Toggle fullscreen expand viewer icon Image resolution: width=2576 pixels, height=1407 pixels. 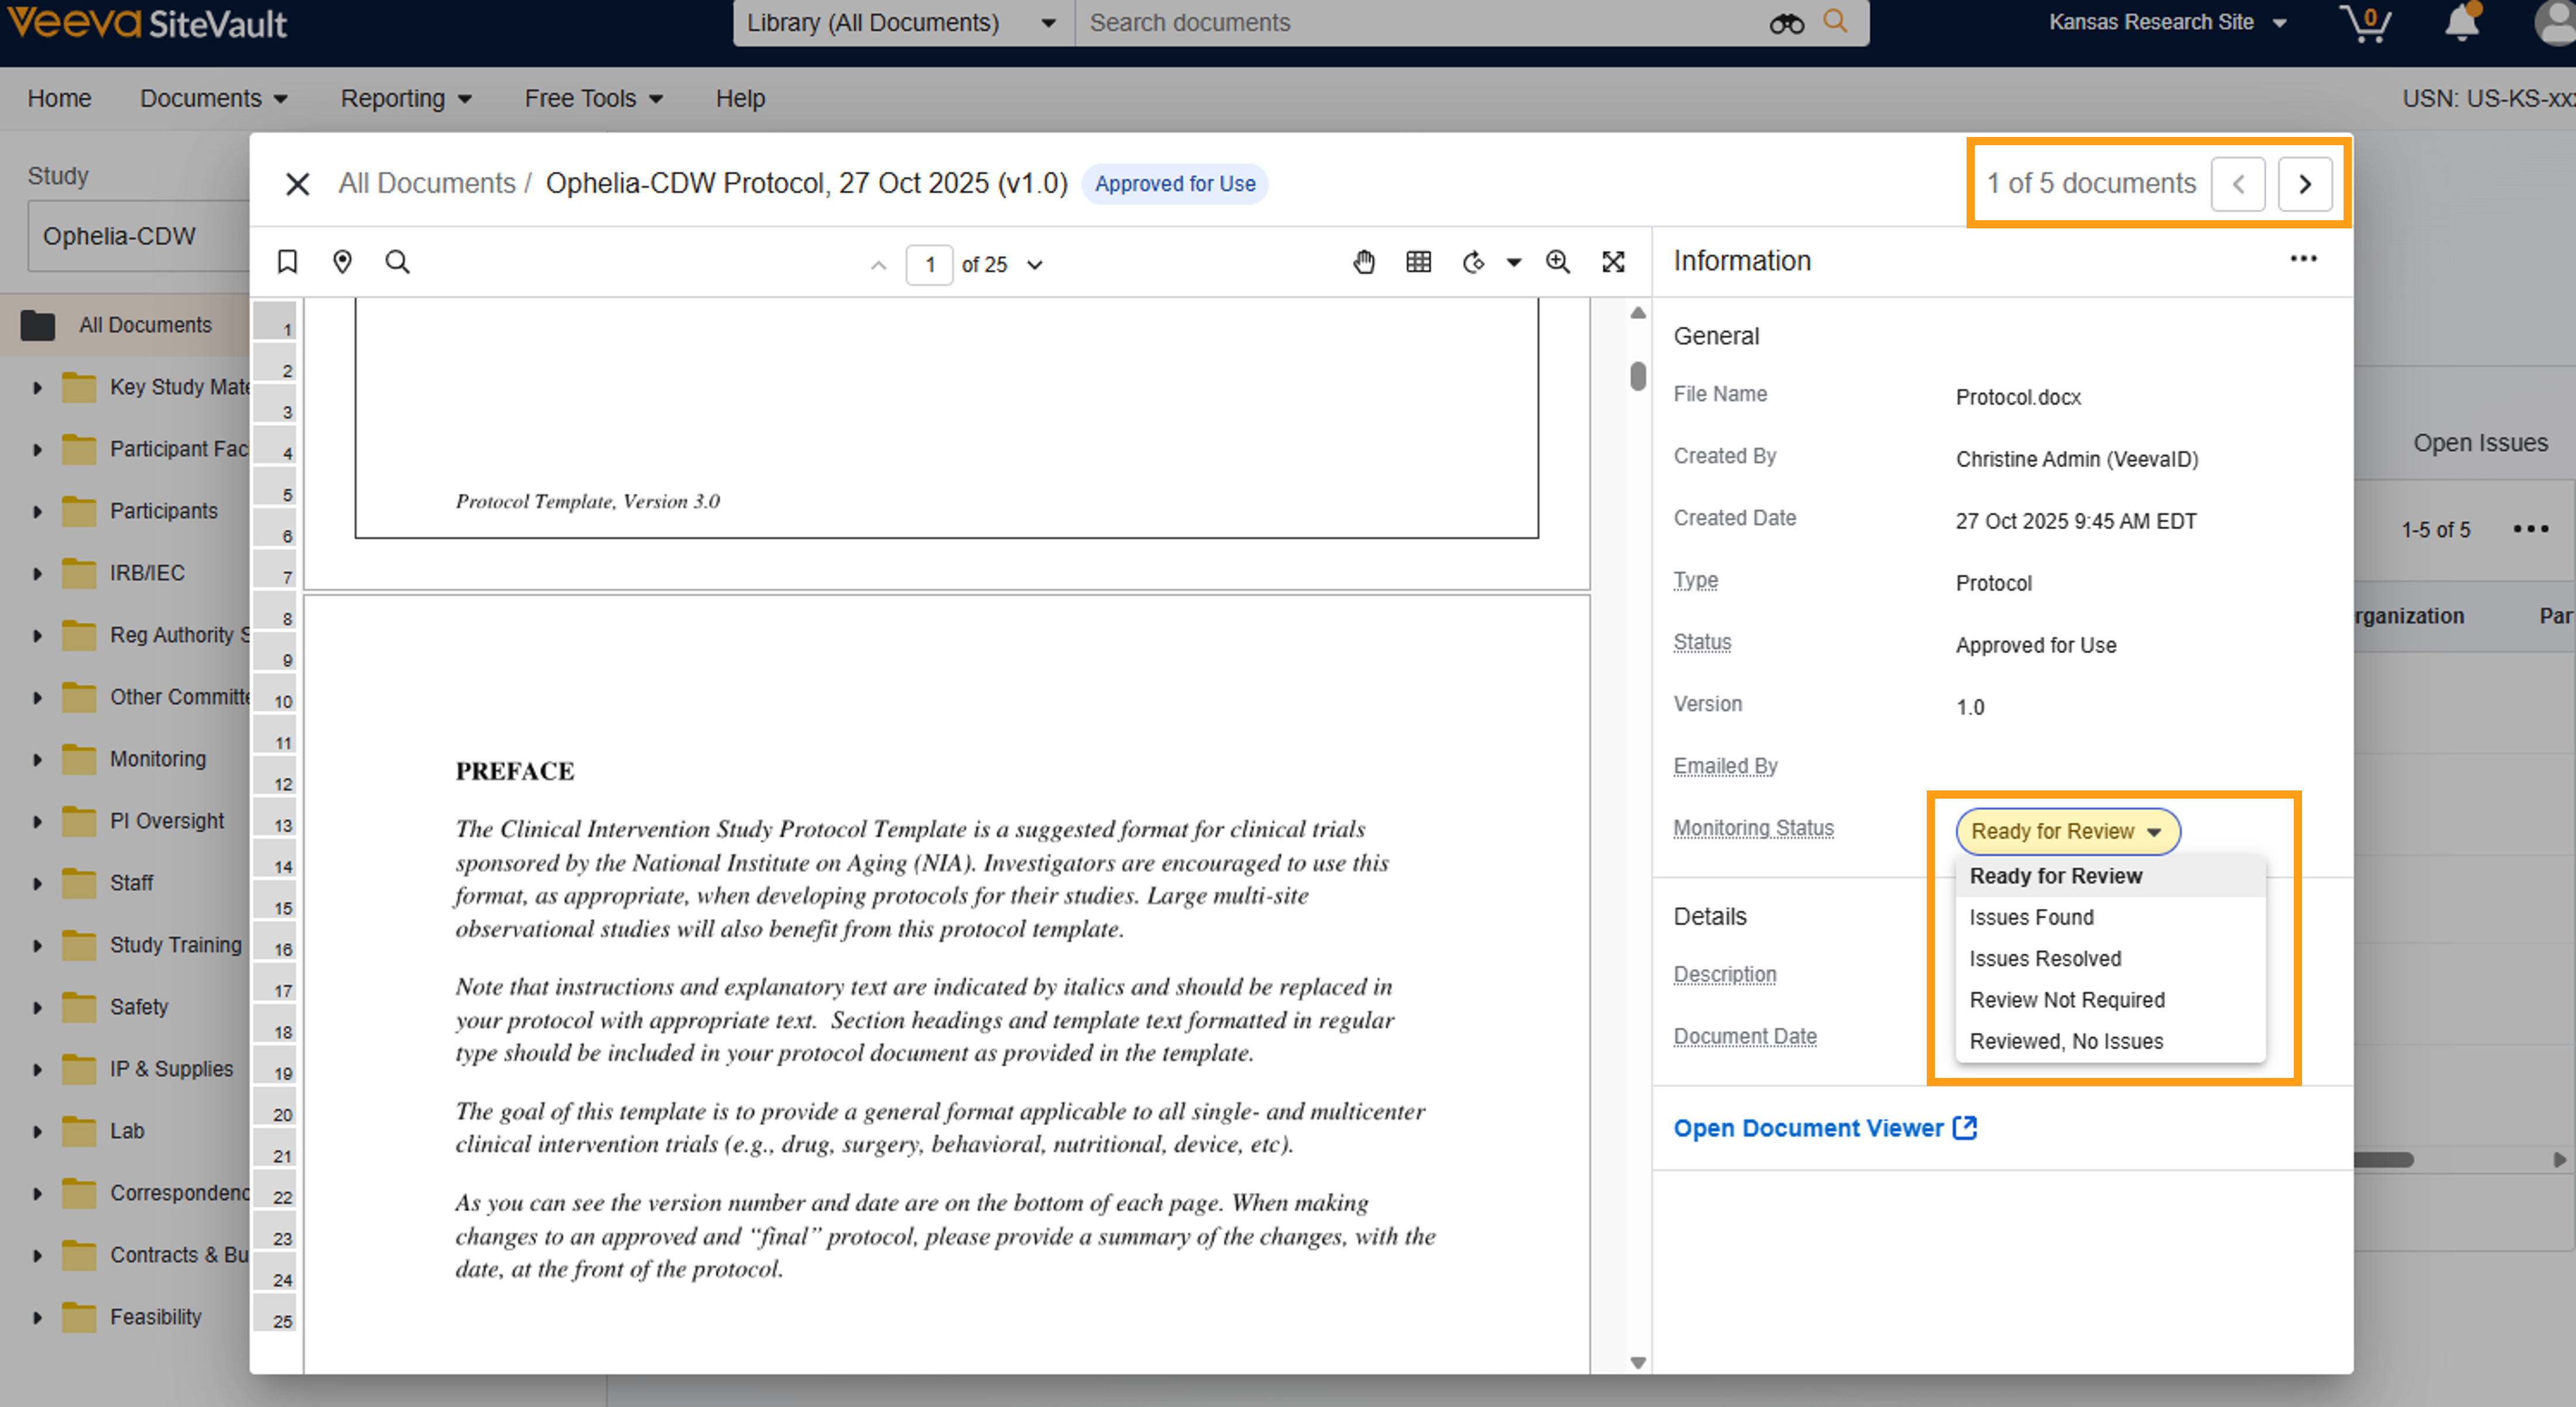point(1612,262)
